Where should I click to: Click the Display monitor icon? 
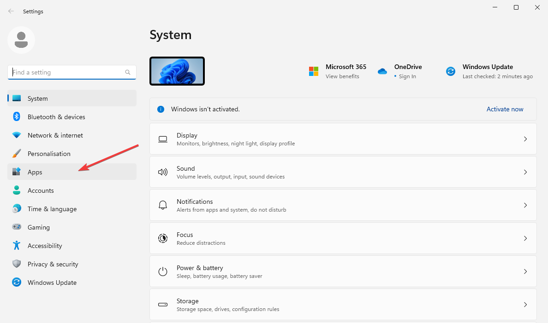click(162, 139)
